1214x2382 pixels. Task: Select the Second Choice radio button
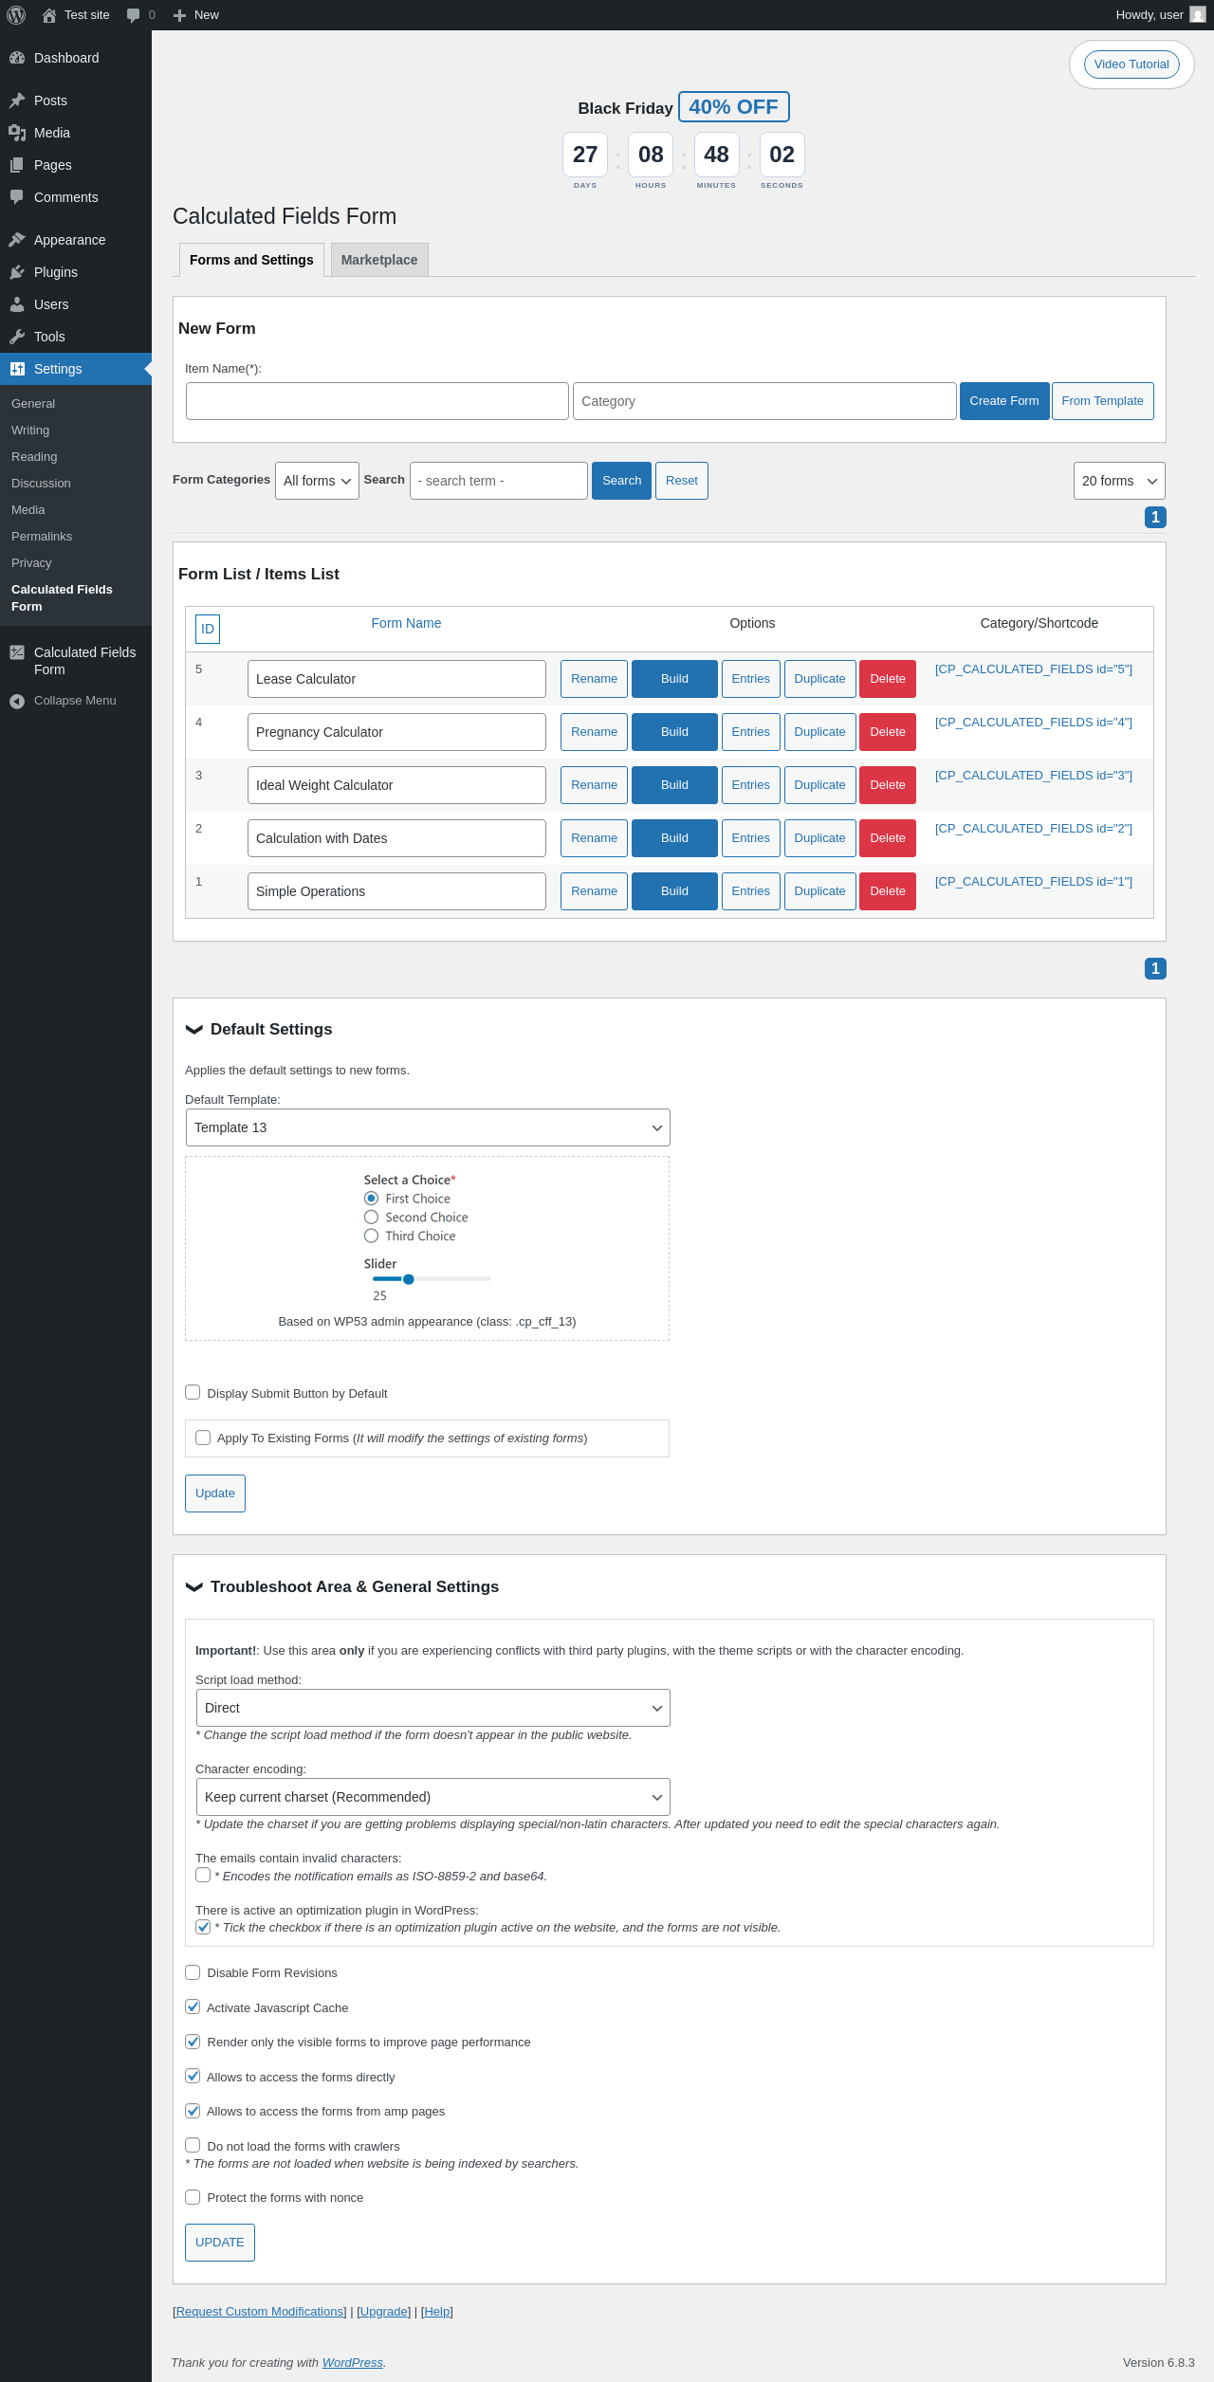click(x=371, y=1217)
